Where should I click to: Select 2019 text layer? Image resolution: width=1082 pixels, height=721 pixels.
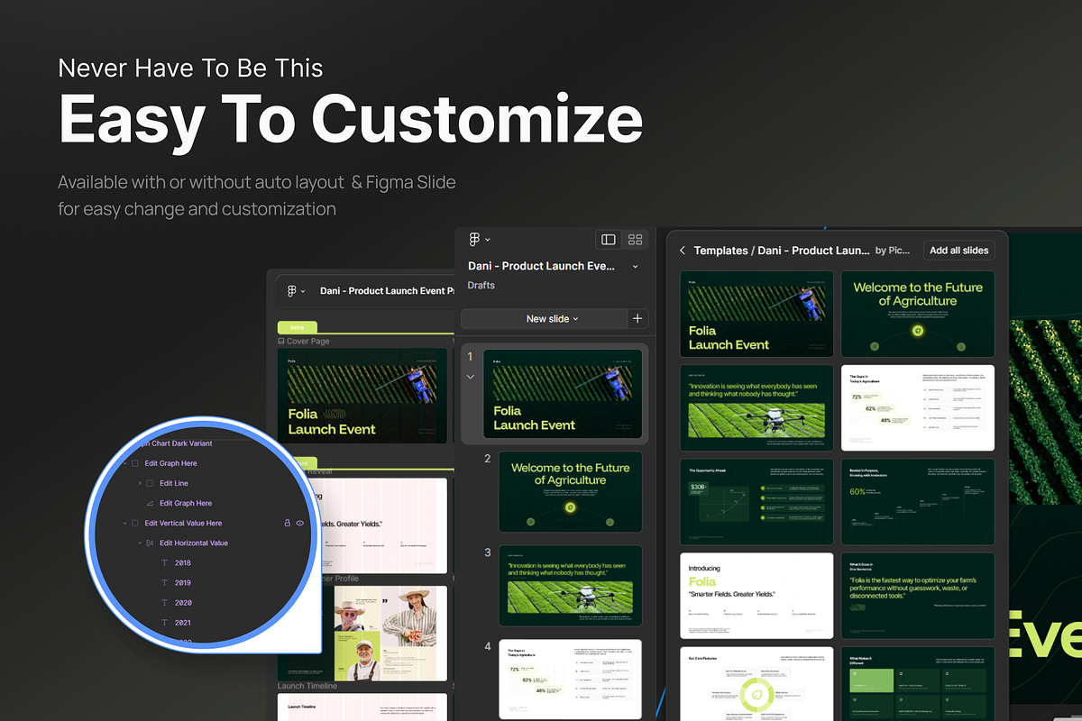pos(183,582)
